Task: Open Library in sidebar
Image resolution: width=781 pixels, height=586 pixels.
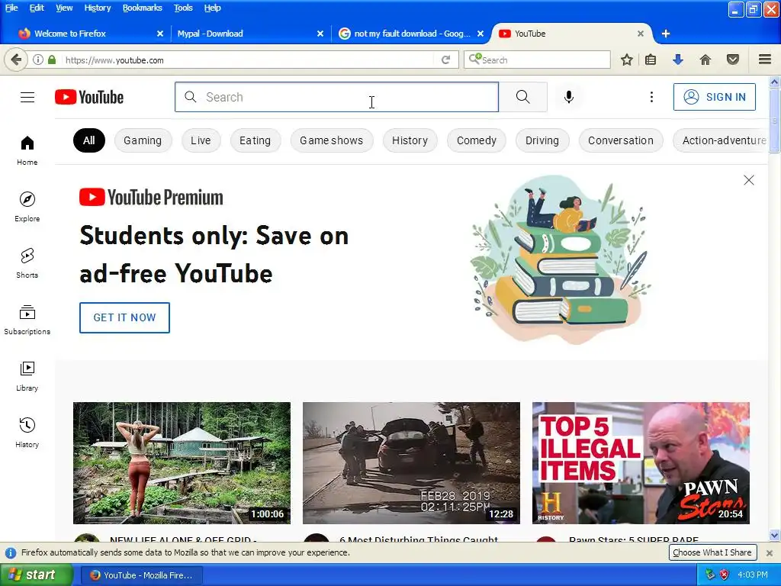Action: (x=27, y=376)
